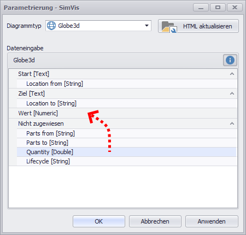Viewport: 246px width, 235px height.
Task: Collapse the Start [Text] group chevron
Action: pos(232,74)
